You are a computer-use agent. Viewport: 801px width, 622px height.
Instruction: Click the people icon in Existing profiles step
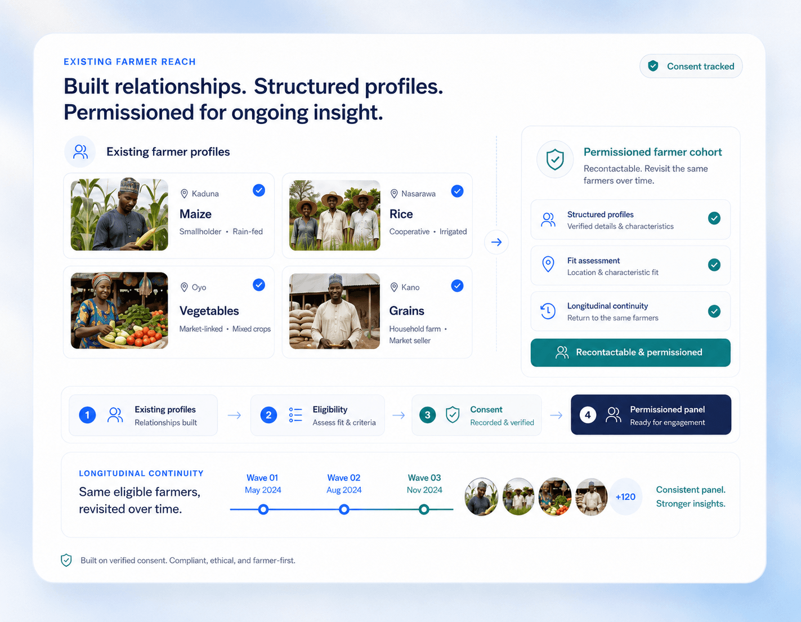[x=115, y=415]
